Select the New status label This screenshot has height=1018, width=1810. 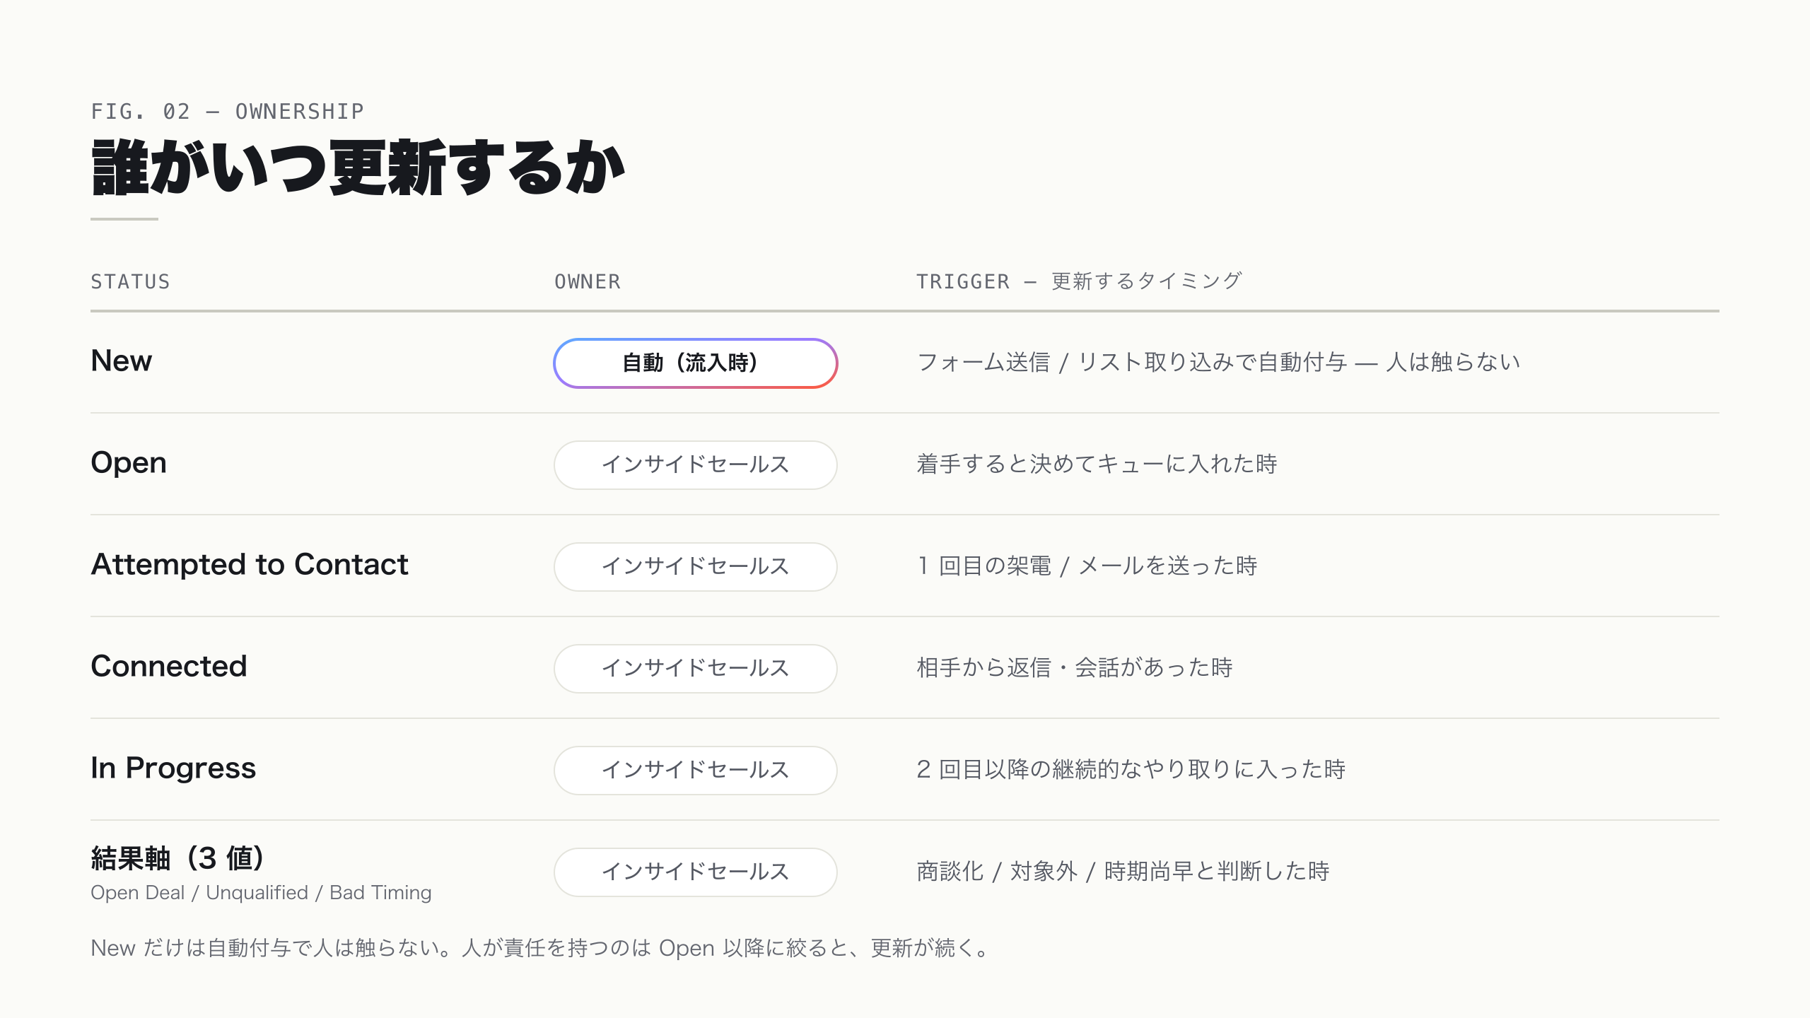121,361
